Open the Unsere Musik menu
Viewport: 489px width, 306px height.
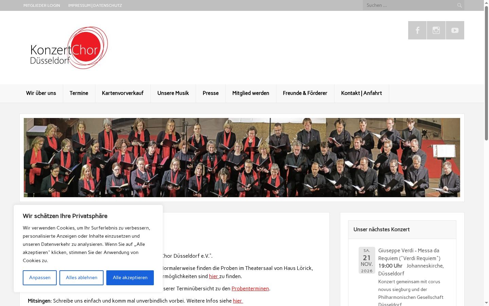click(x=173, y=93)
